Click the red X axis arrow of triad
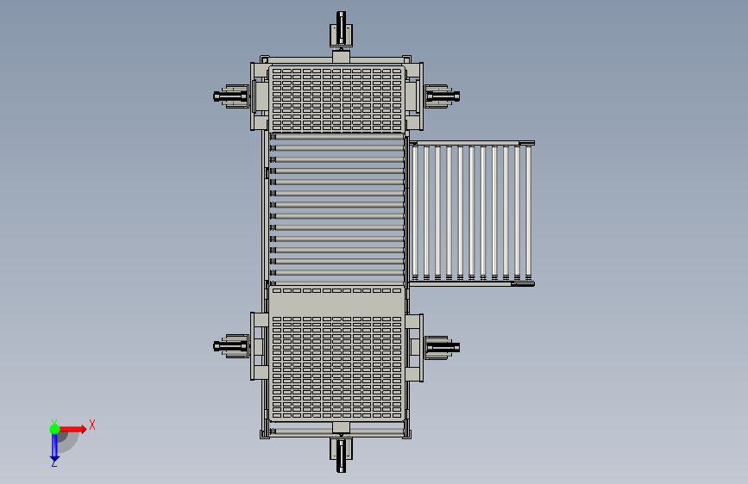 pos(72,429)
